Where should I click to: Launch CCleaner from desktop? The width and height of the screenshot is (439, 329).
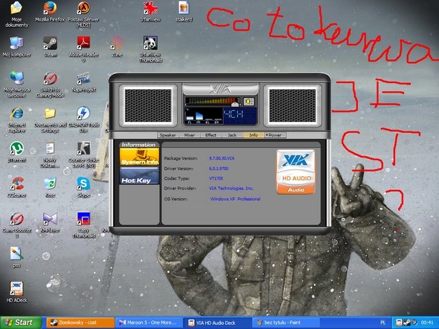click(x=16, y=187)
